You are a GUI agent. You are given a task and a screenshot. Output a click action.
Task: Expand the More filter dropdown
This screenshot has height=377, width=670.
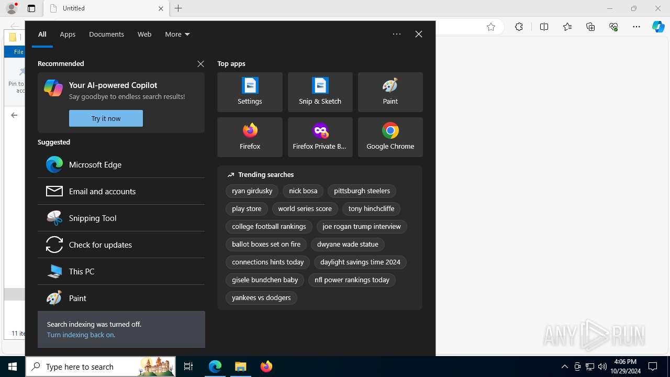[177, 34]
